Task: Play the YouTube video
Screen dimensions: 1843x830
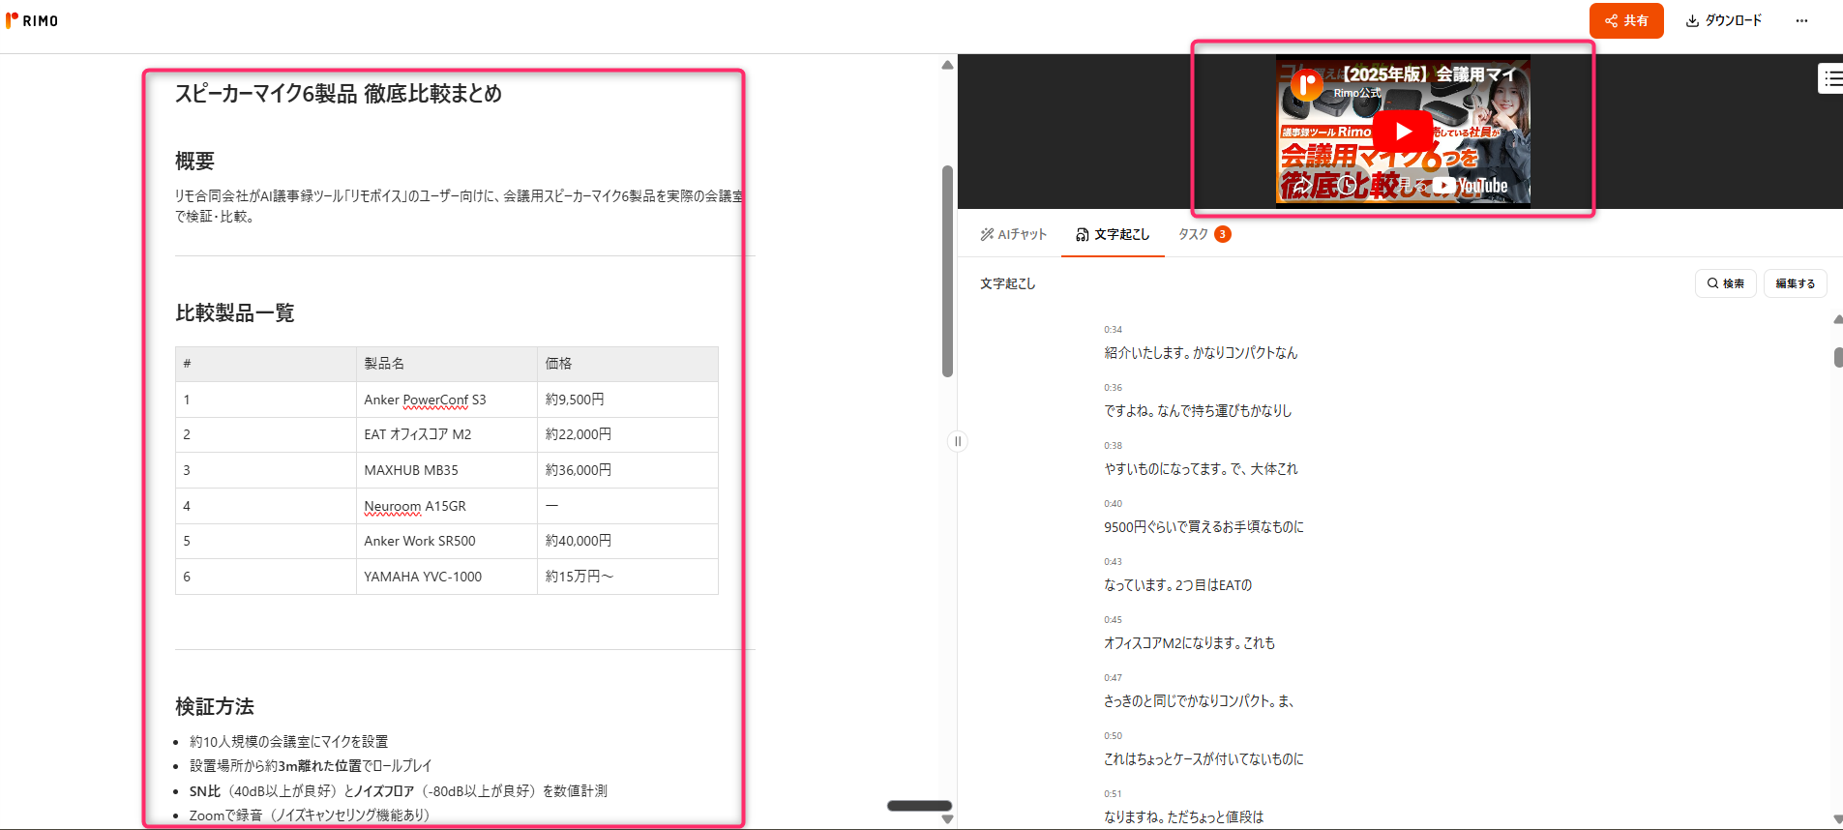Action: 1403,132
